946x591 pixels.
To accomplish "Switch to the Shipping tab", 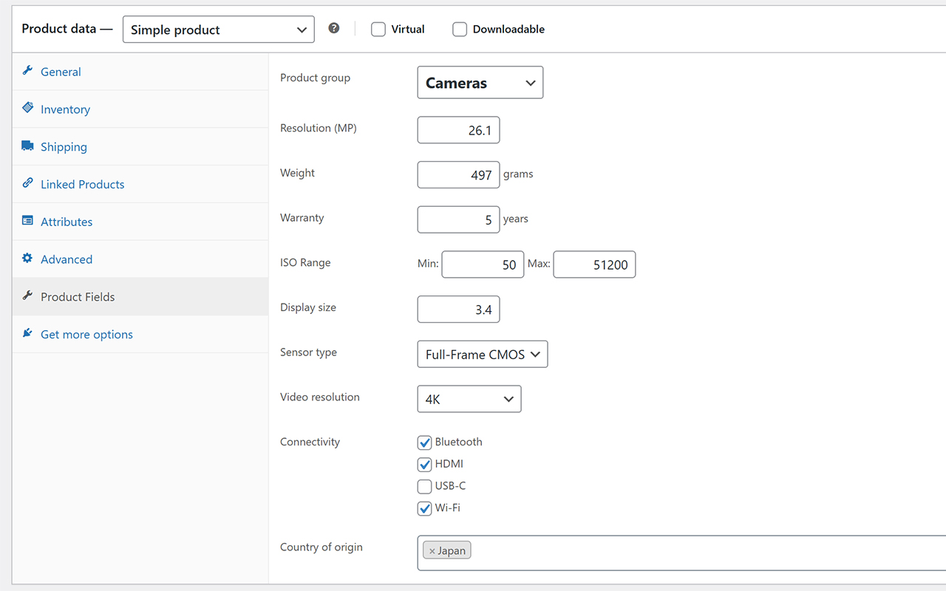I will point(64,146).
